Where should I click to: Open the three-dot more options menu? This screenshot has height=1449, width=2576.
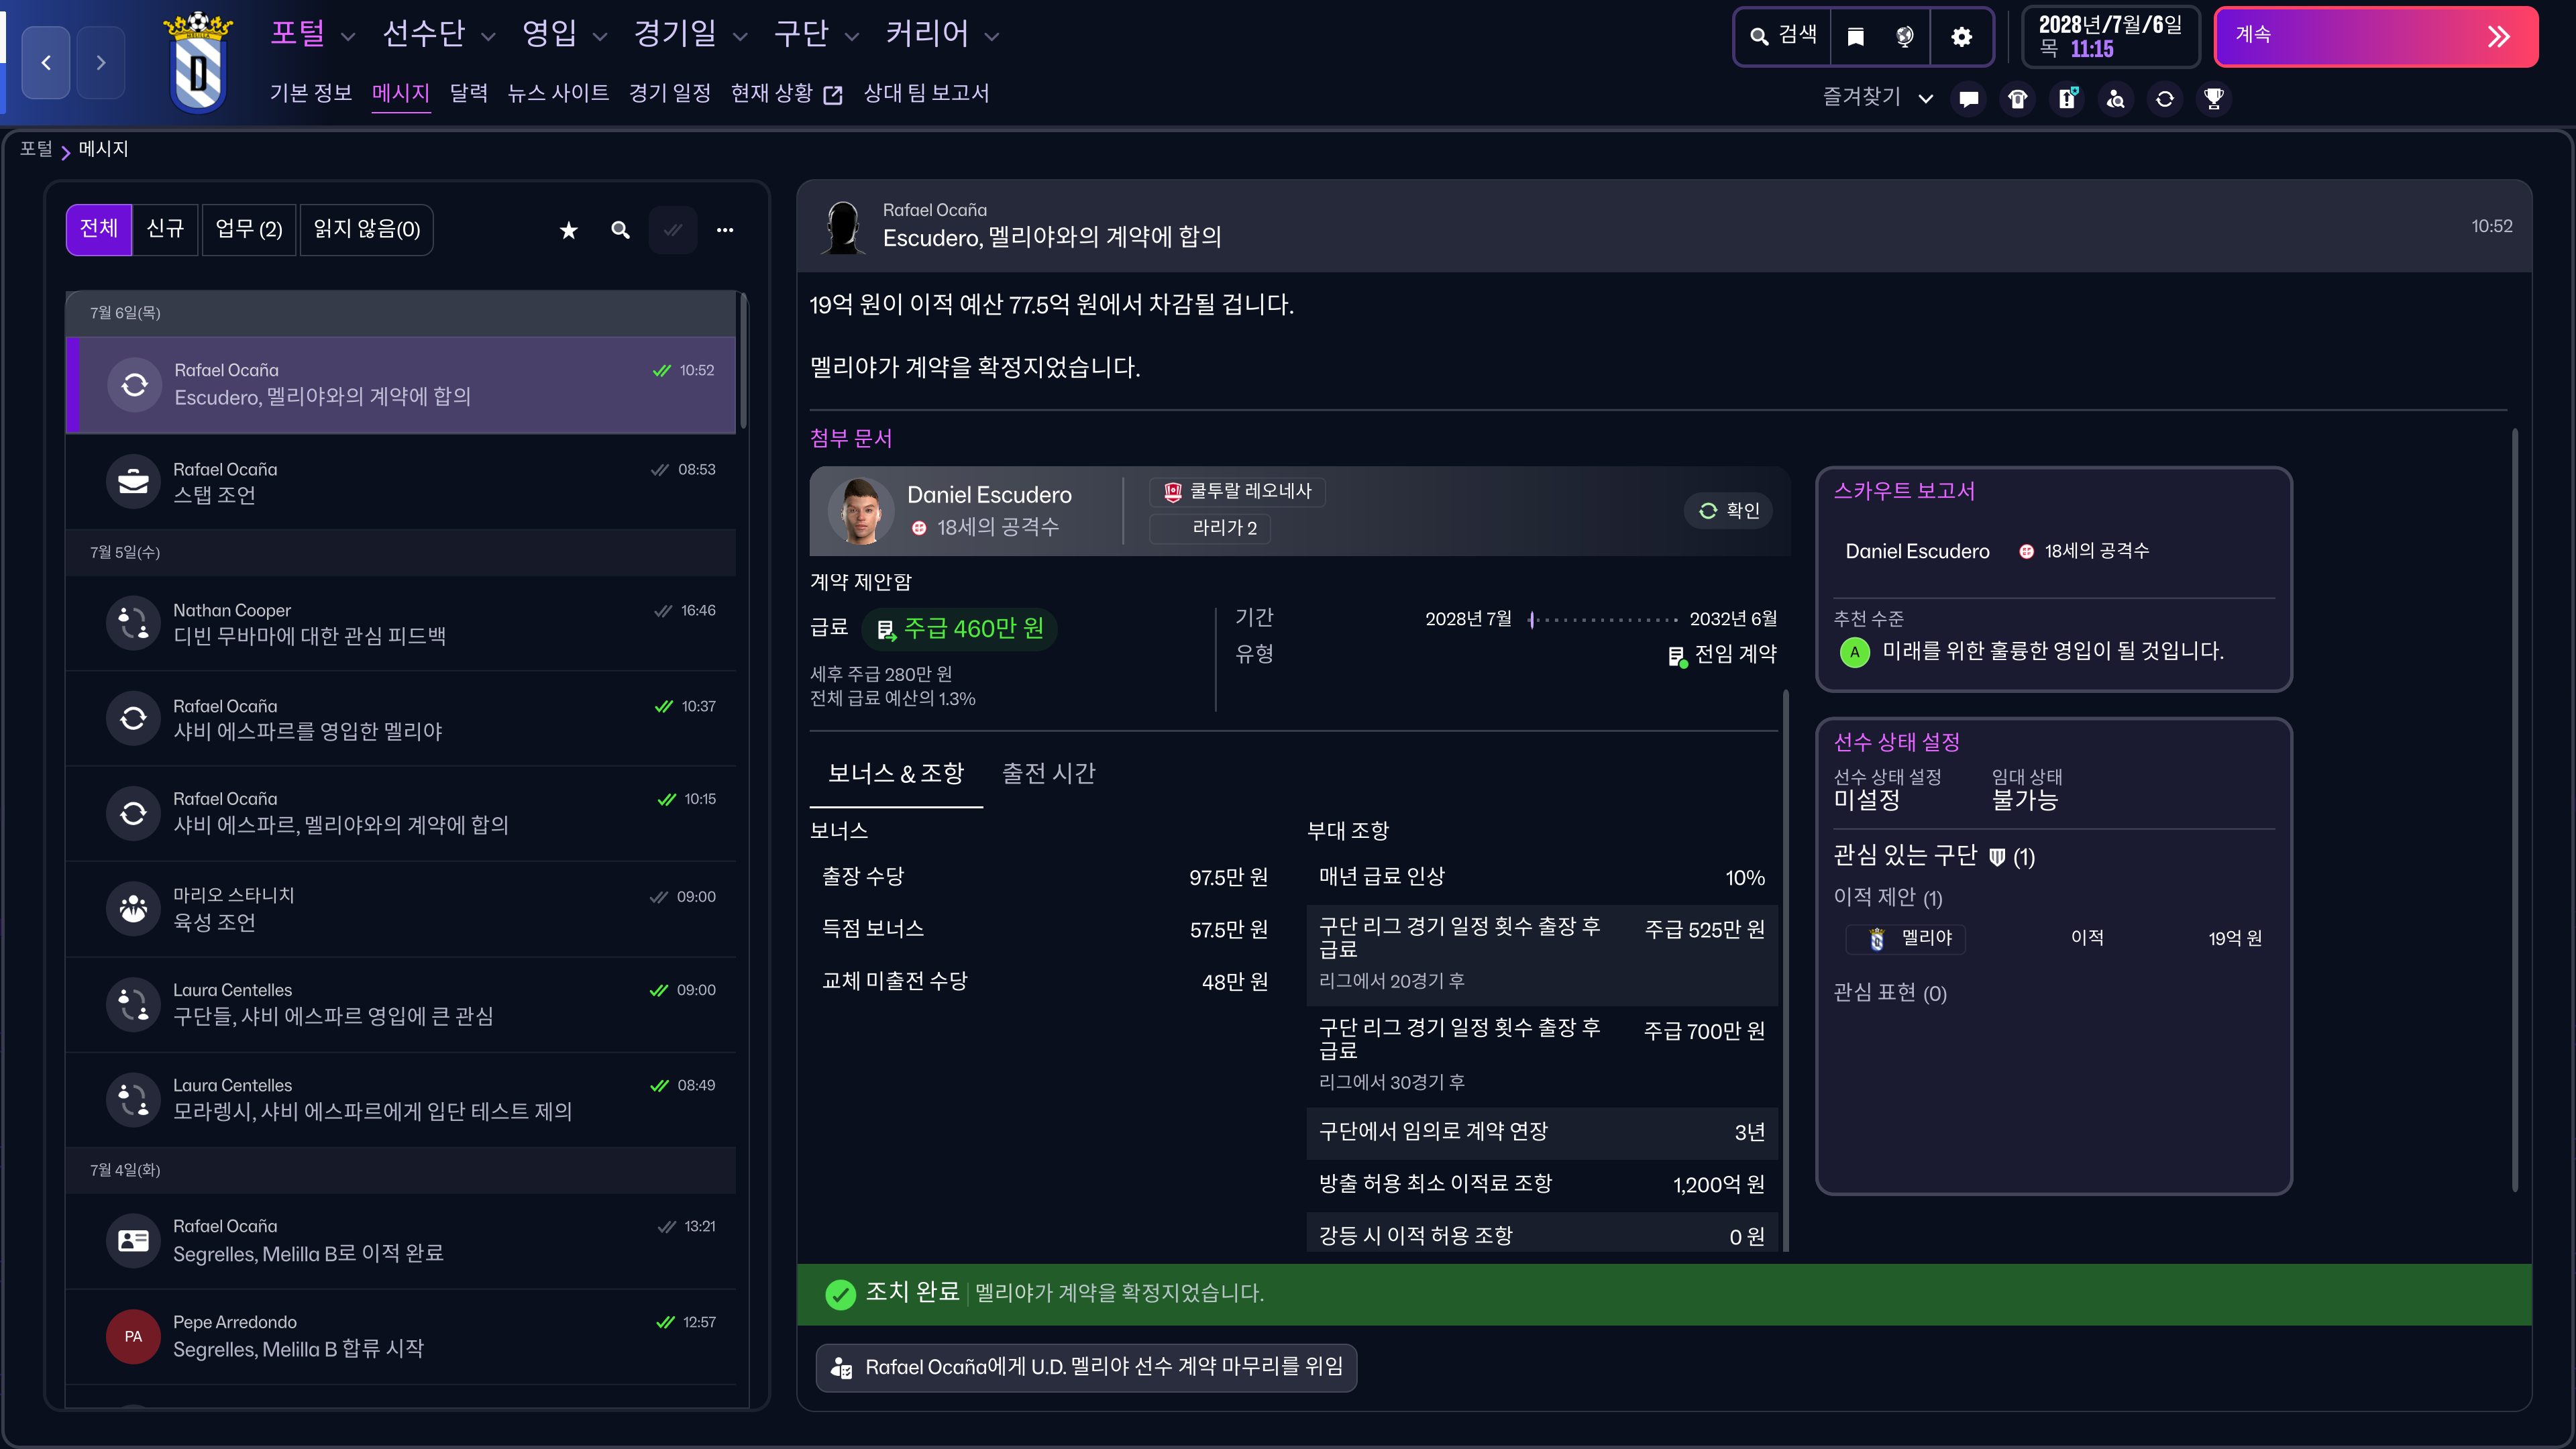coord(725,230)
